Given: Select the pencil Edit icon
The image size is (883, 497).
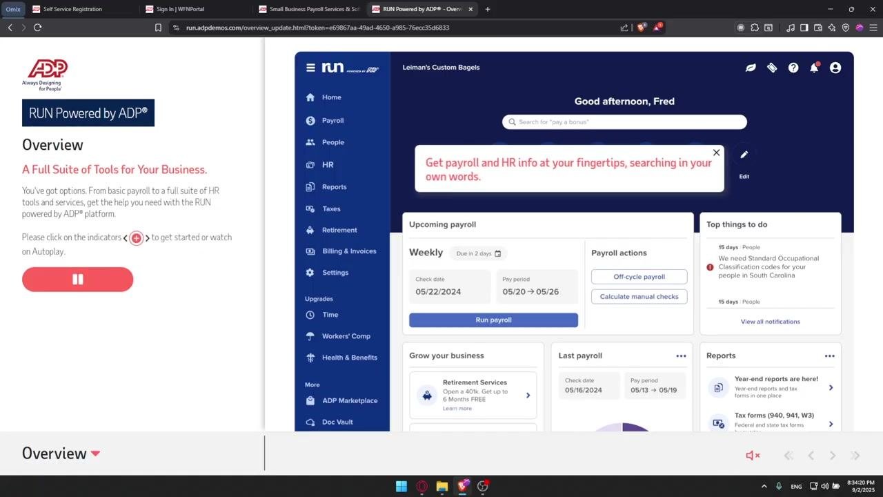Looking at the screenshot, I should coord(744,155).
